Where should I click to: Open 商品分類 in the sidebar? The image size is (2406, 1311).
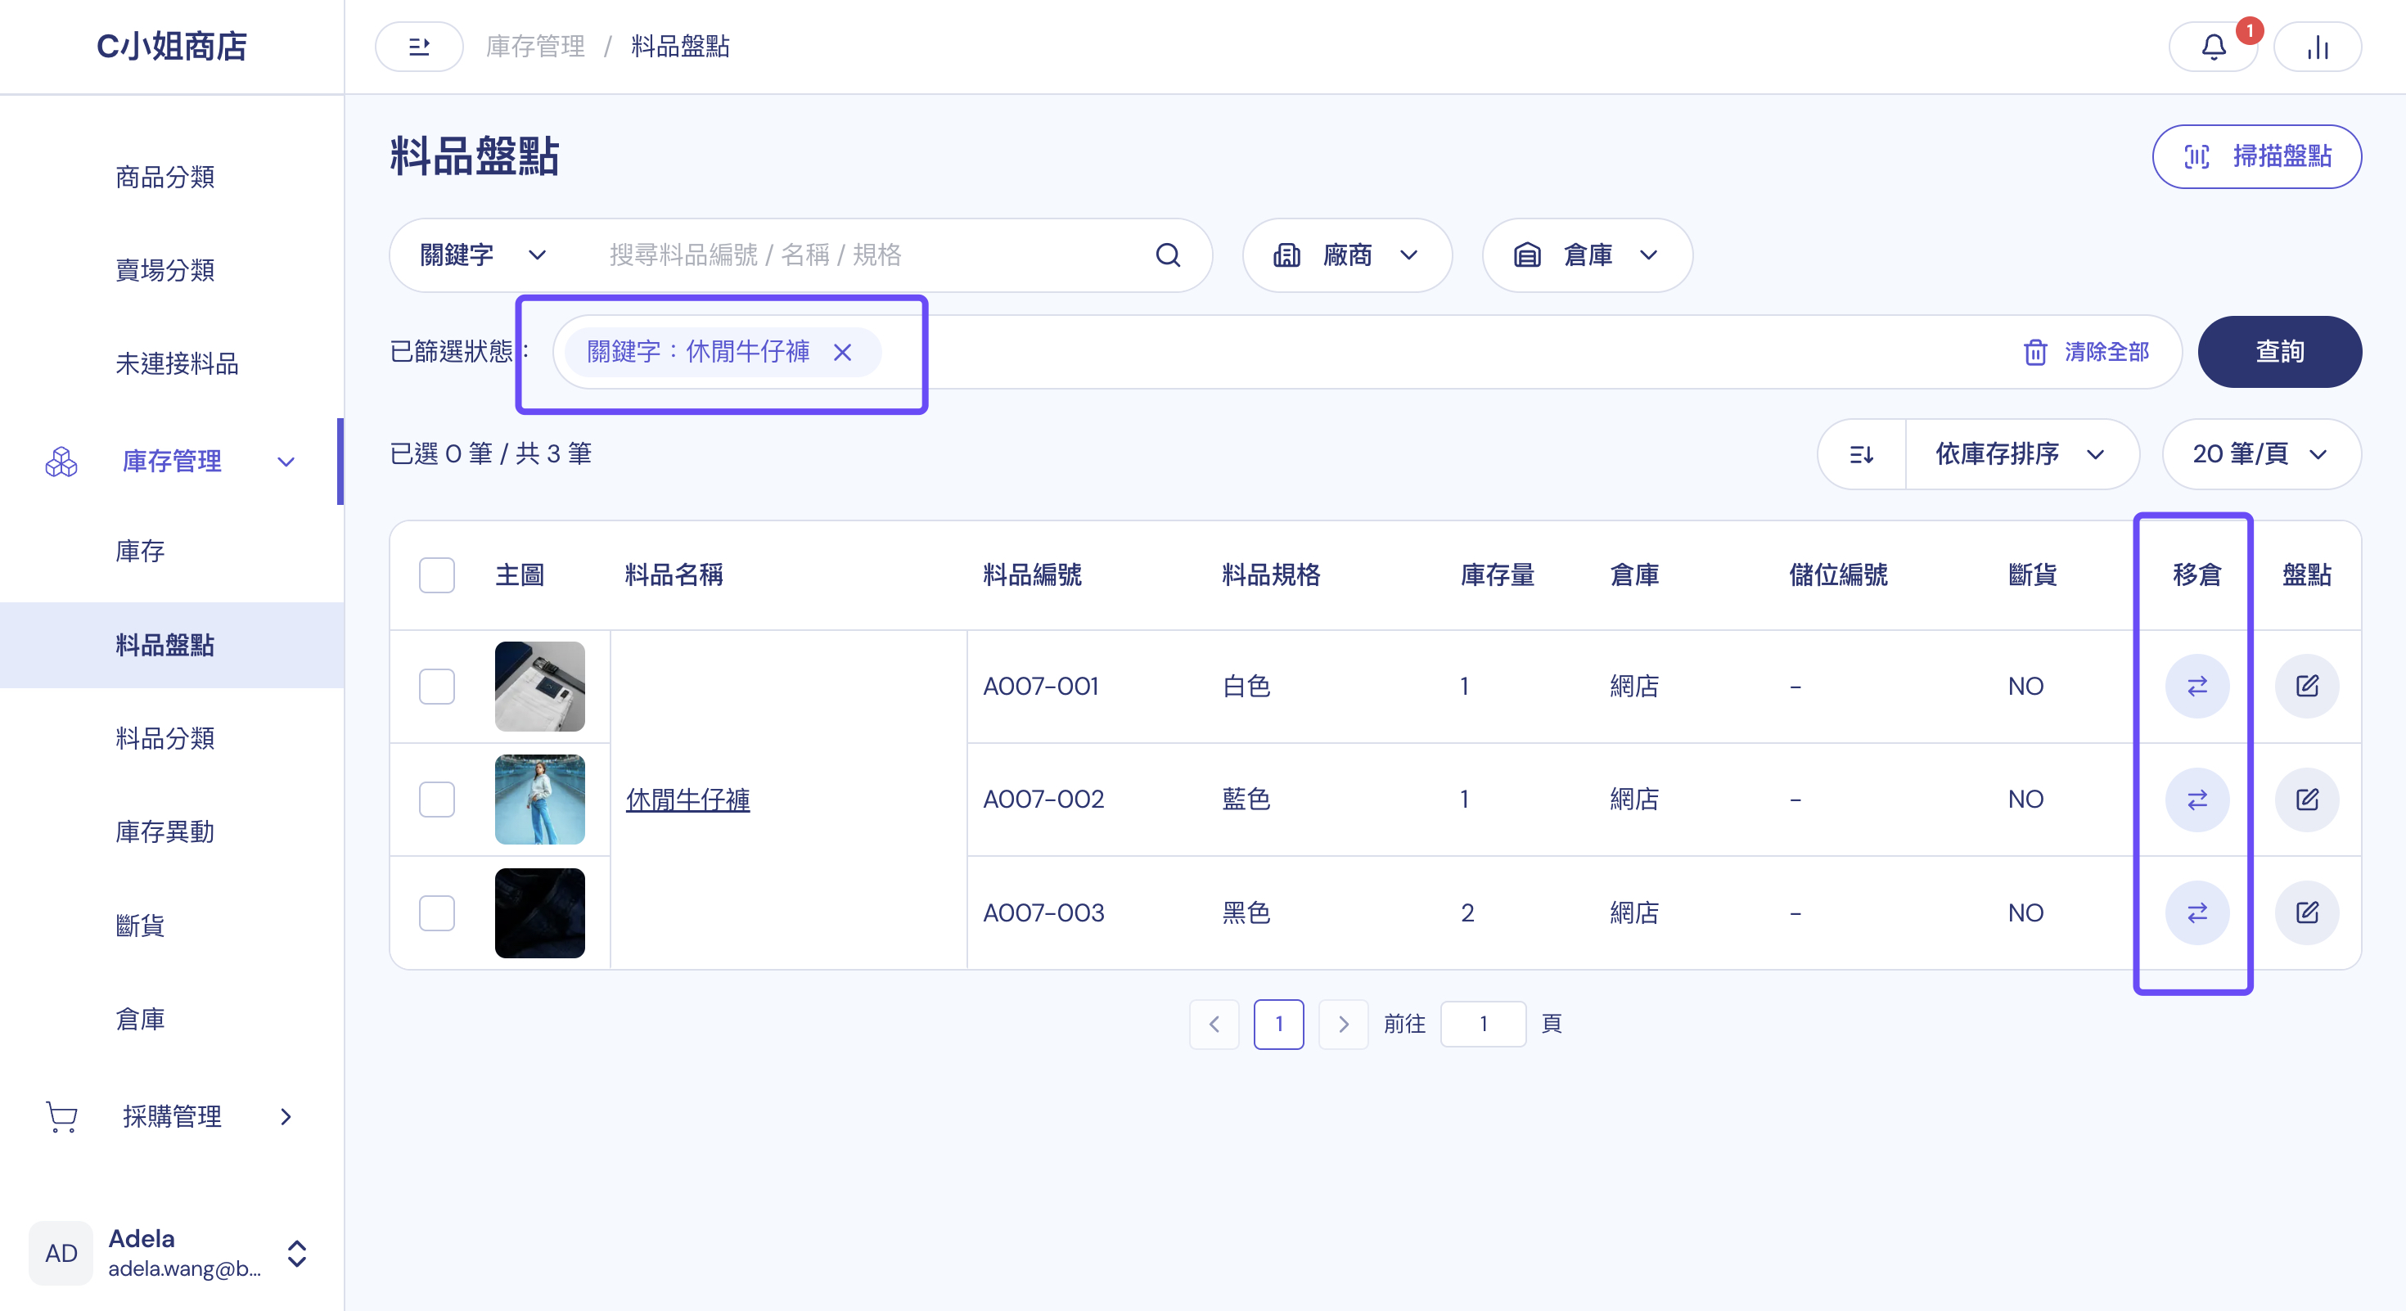point(165,177)
